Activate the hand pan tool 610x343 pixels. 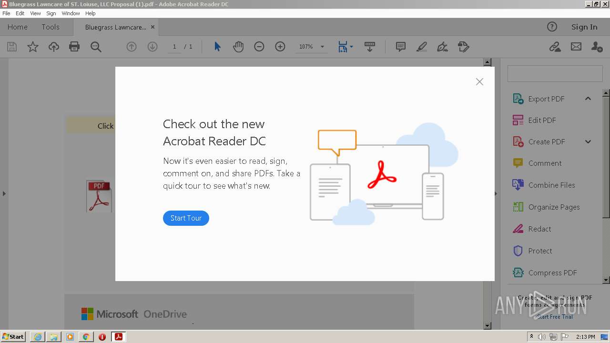pyautogui.click(x=238, y=47)
